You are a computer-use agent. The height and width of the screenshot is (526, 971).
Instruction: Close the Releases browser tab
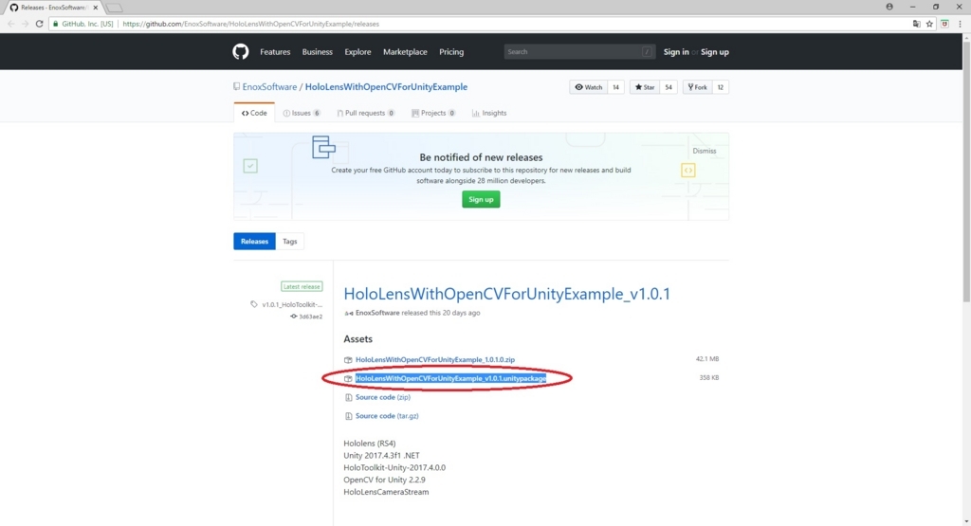point(96,8)
